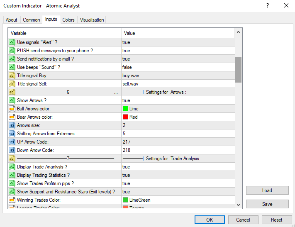Click the icon next to UP Arrow Code

point(12,142)
